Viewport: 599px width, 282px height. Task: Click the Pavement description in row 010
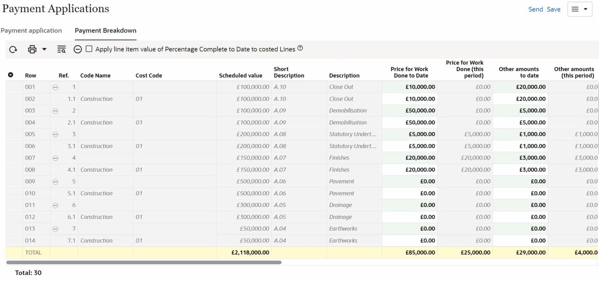[x=342, y=194]
